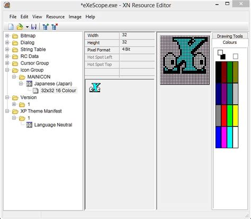Click the application icon in title bar
Image resolution: width=251 pixels, height=219 pixels.
7,5
